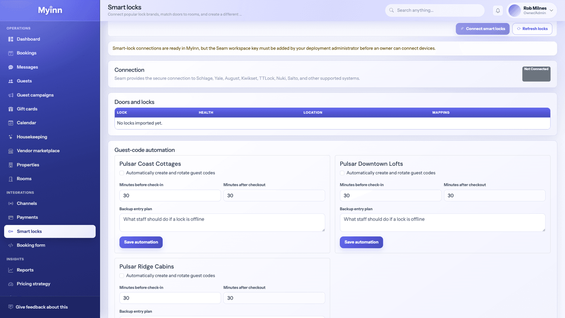Enable auto guest codes for Pulsar Downtown Lofts

pyautogui.click(x=342, y=173)
